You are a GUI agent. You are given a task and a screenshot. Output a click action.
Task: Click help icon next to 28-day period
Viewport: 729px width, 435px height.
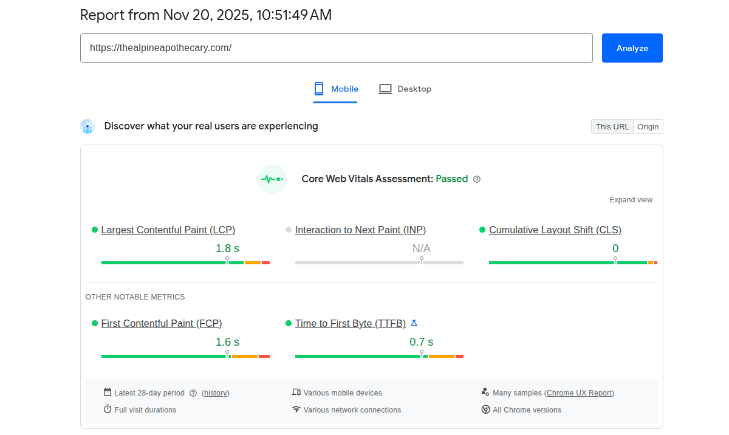click(193, 393)
